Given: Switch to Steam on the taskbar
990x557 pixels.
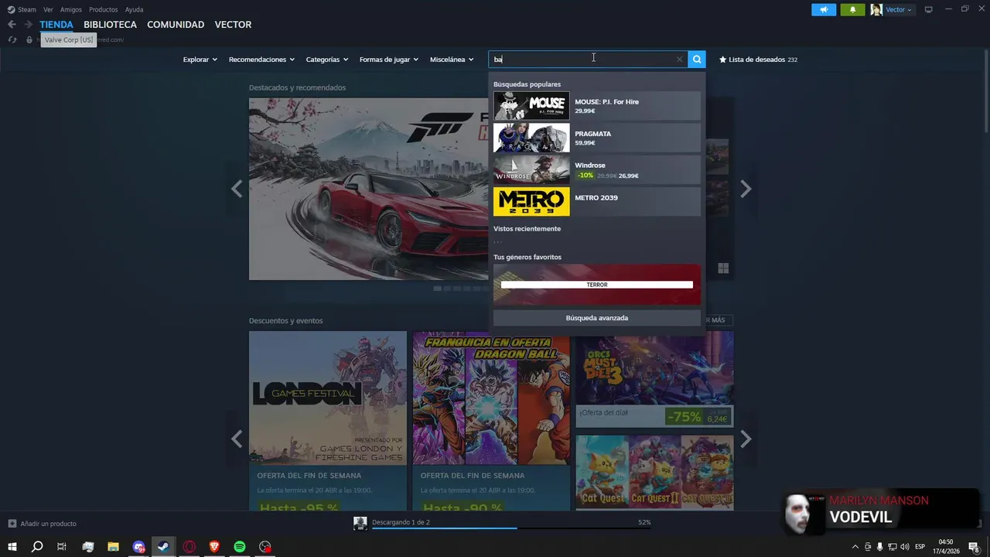Looking at the screenshot, I should pyautogui.click(x=163, y=547).
